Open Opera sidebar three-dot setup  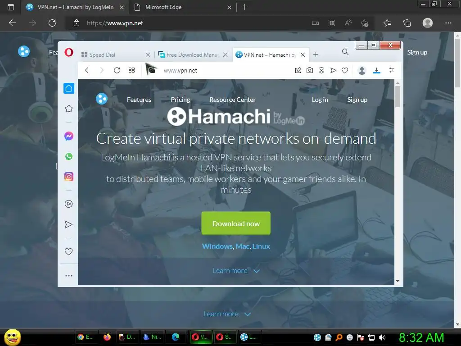[69, 276]
